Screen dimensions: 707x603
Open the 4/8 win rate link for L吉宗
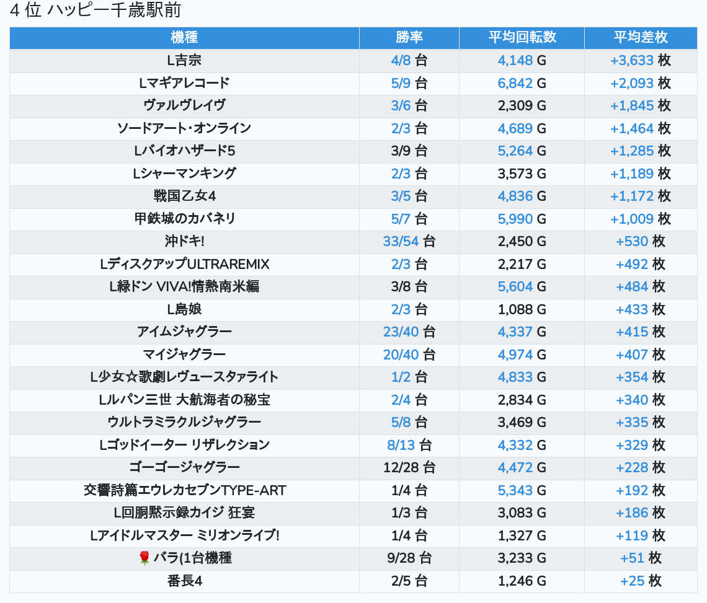pyautogui.click(x=401, y=60)
